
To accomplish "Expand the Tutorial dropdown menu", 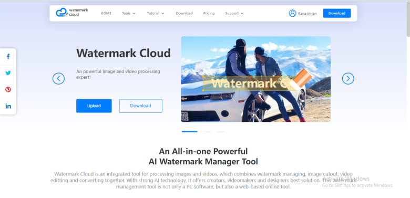I will tap(156, 13).
